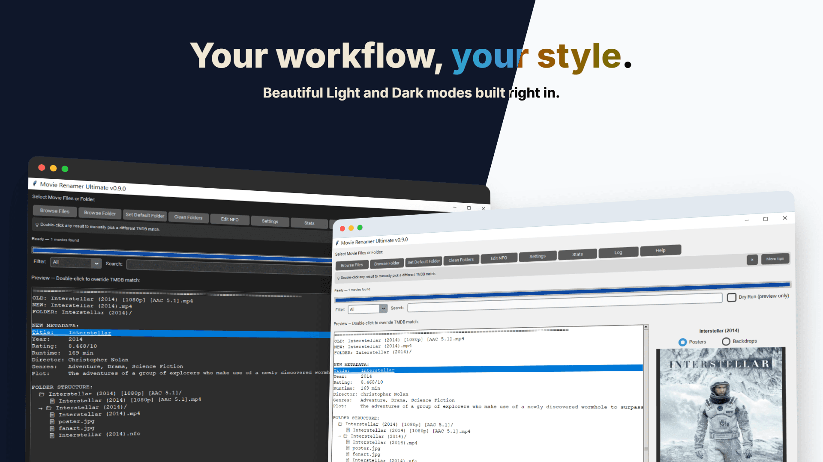Screen dimensions: 823x462
Task: Click the feather app icon in light window title
Action: [337, 243]
